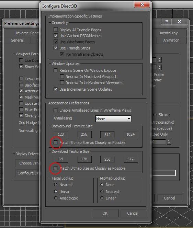This screenshot has width=193, height=228.
Task: Check Redraw In UnMaximized Viewports
Action: [x=62, y=83]
